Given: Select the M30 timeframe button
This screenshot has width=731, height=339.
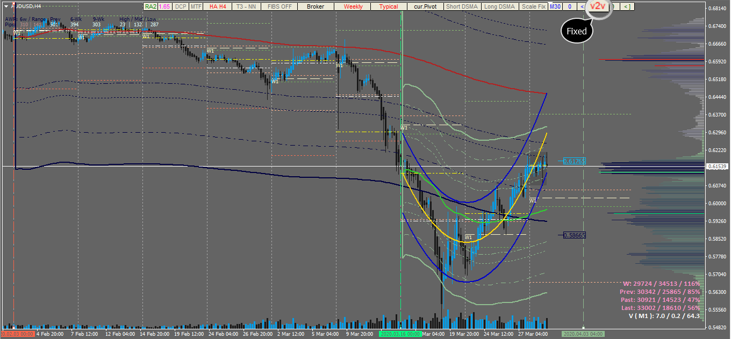Looking at the screenshot, I should coord(555,6).
